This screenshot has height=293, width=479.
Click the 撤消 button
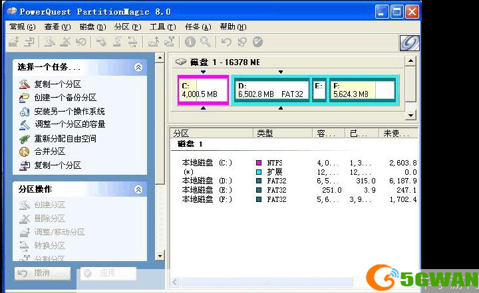[43, 274]
